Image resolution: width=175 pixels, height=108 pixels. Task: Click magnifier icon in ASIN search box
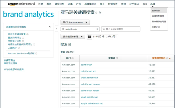point(104,29)
